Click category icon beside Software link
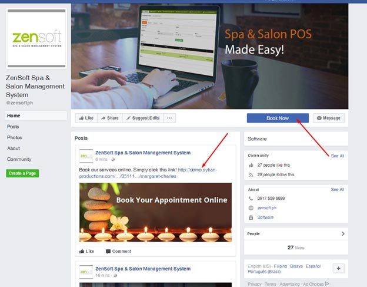This screenshot has height=287, width=367. [251, 217]
